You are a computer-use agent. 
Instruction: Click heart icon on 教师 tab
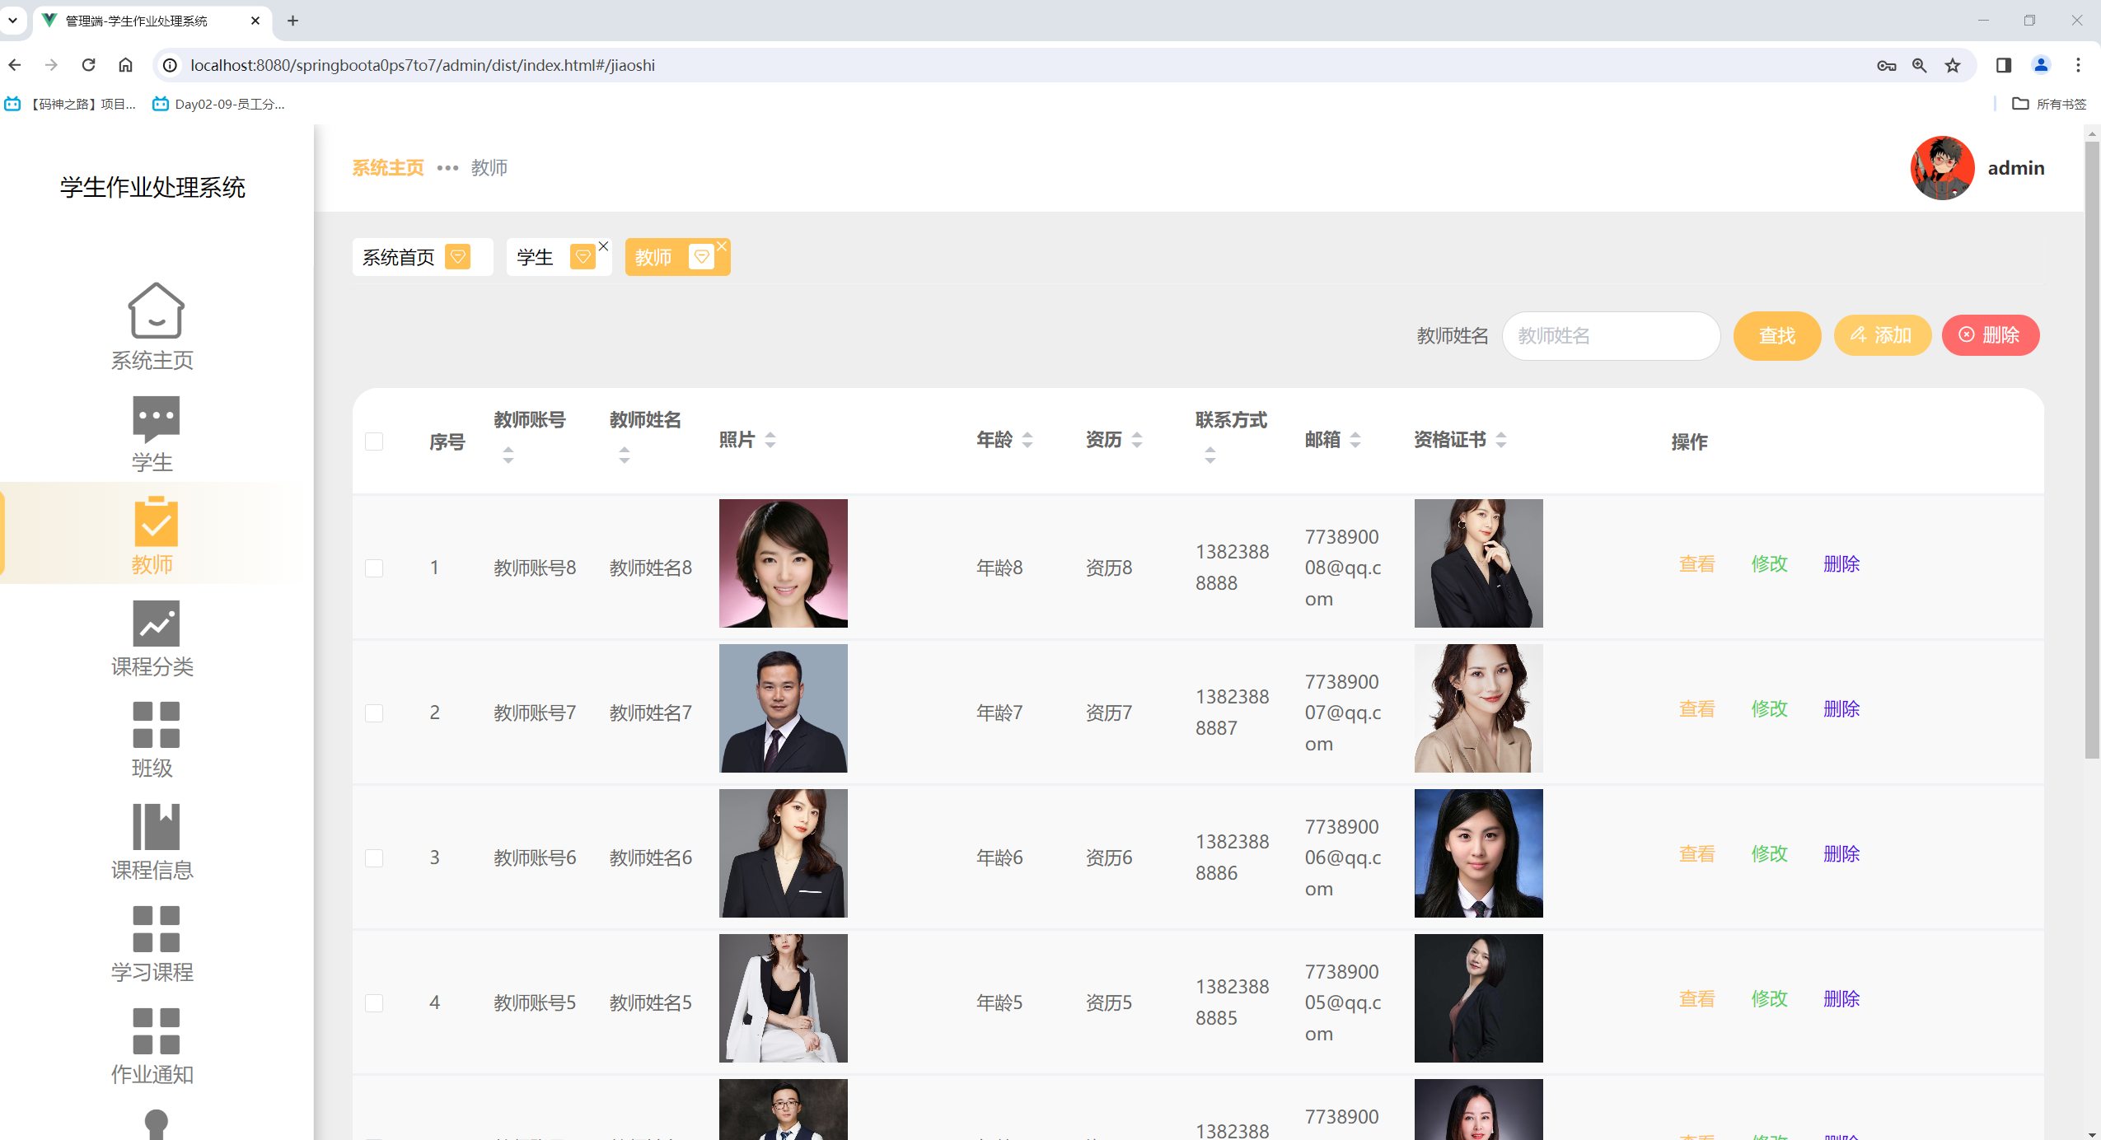(x=701, y=257)
